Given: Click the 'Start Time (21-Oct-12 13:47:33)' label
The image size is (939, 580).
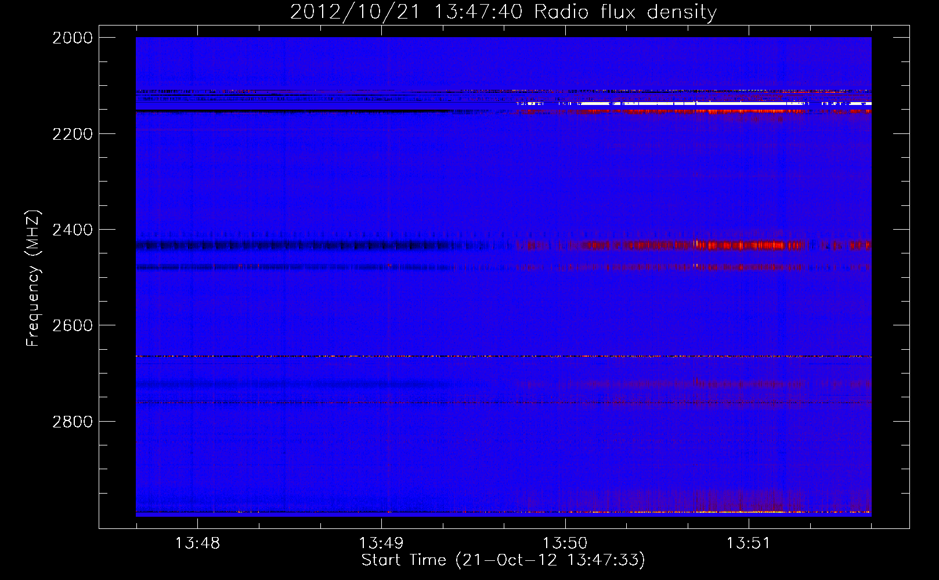Looking at the screenshot, I should click(503, 560).
